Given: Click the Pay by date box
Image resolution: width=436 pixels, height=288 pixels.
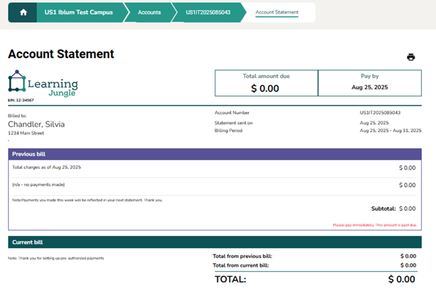Looking at the screenshot, I should tap(370, 83).
